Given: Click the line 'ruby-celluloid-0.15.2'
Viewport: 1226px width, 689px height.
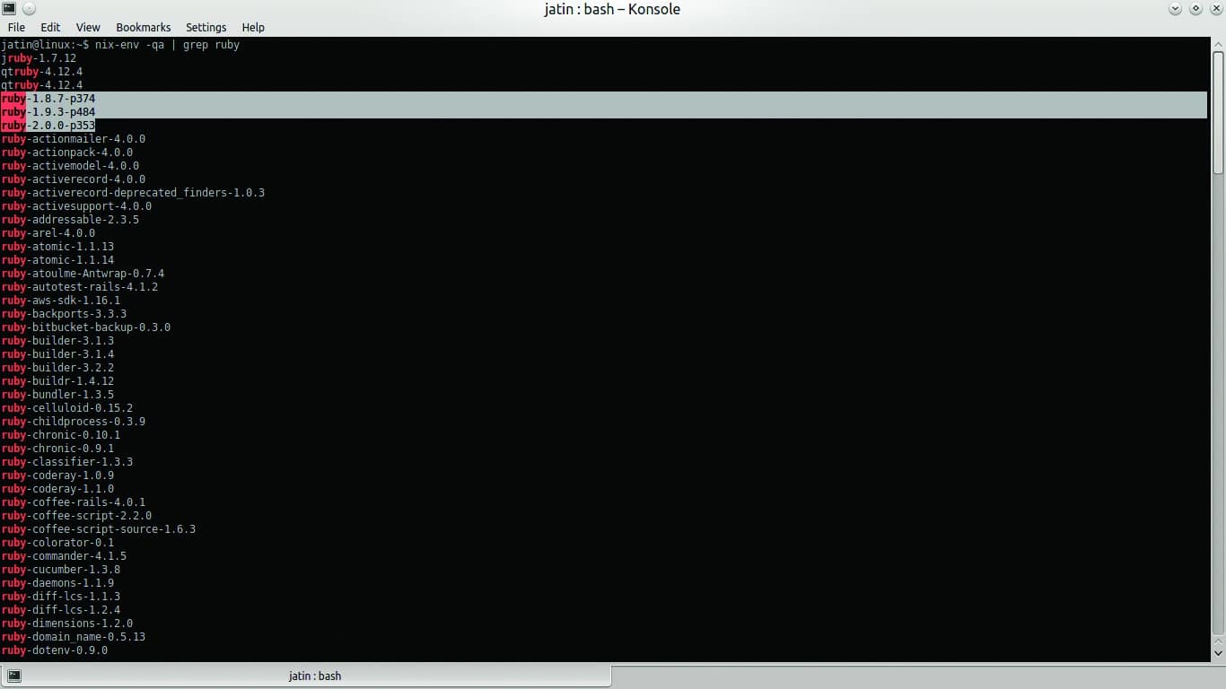Looking at the screenshot, I should (67, 408).
